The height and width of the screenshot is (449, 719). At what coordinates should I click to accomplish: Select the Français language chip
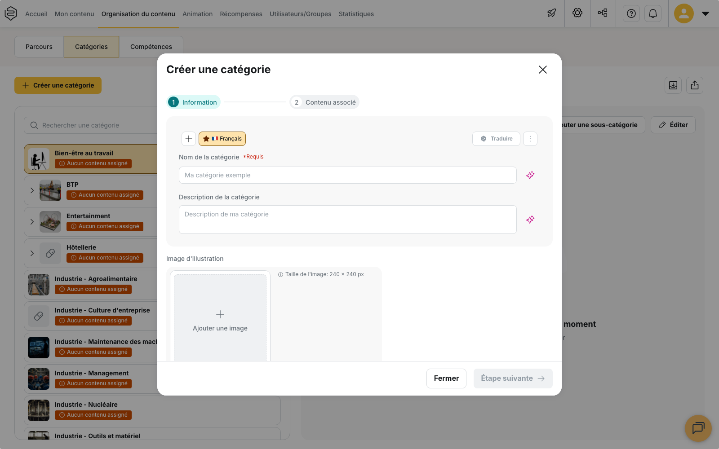pyautogui.click(x=222, y=139)
